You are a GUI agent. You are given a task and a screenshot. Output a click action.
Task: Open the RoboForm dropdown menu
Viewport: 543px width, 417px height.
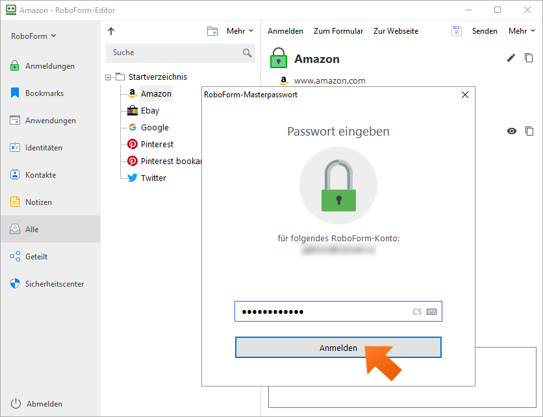(34, 36)
